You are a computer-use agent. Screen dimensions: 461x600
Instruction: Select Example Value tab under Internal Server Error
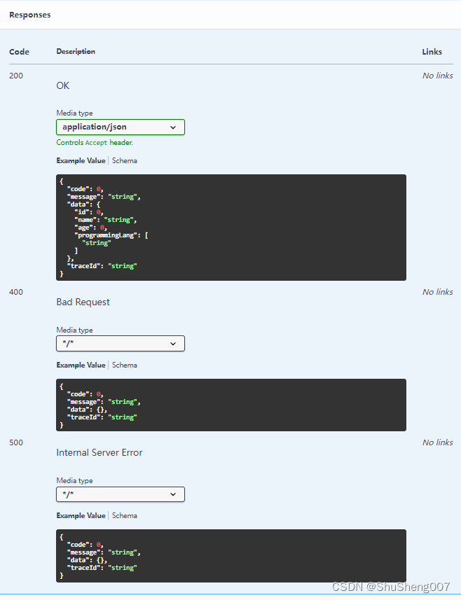81,515
